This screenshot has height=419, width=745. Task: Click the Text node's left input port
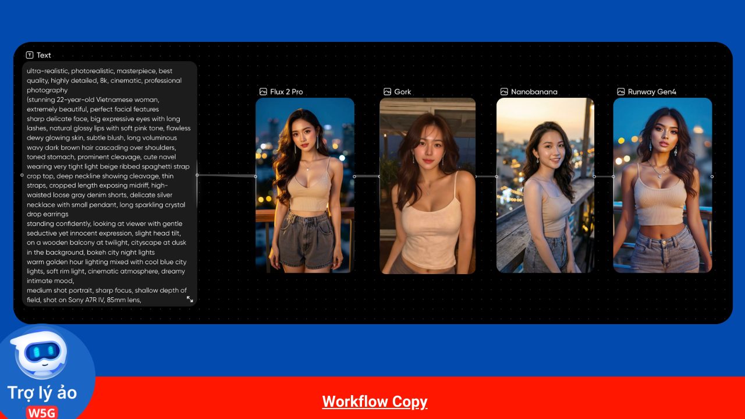pos(22,175)
